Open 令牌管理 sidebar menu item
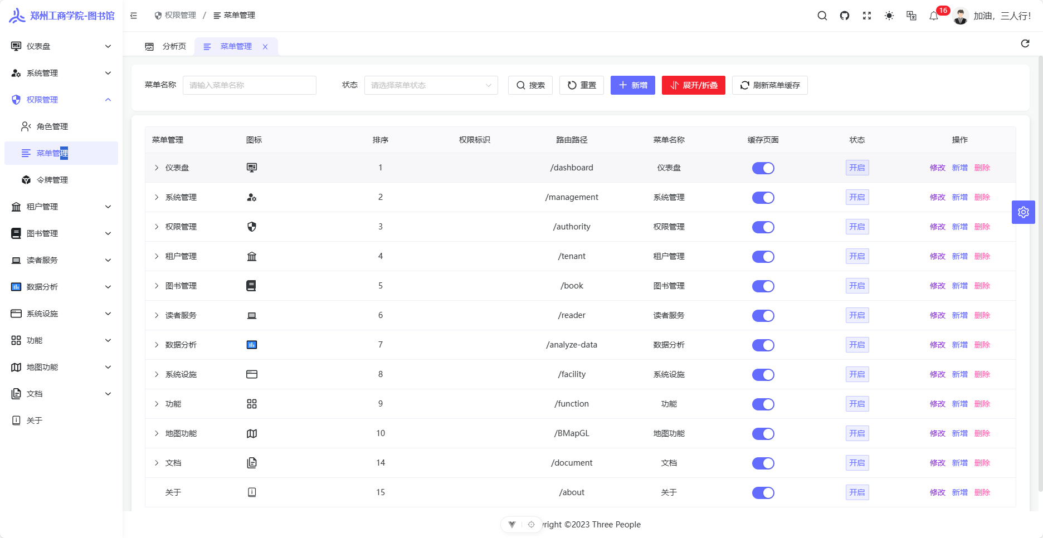The width and height of the screenshot is (1043, 538). (61, 180)
